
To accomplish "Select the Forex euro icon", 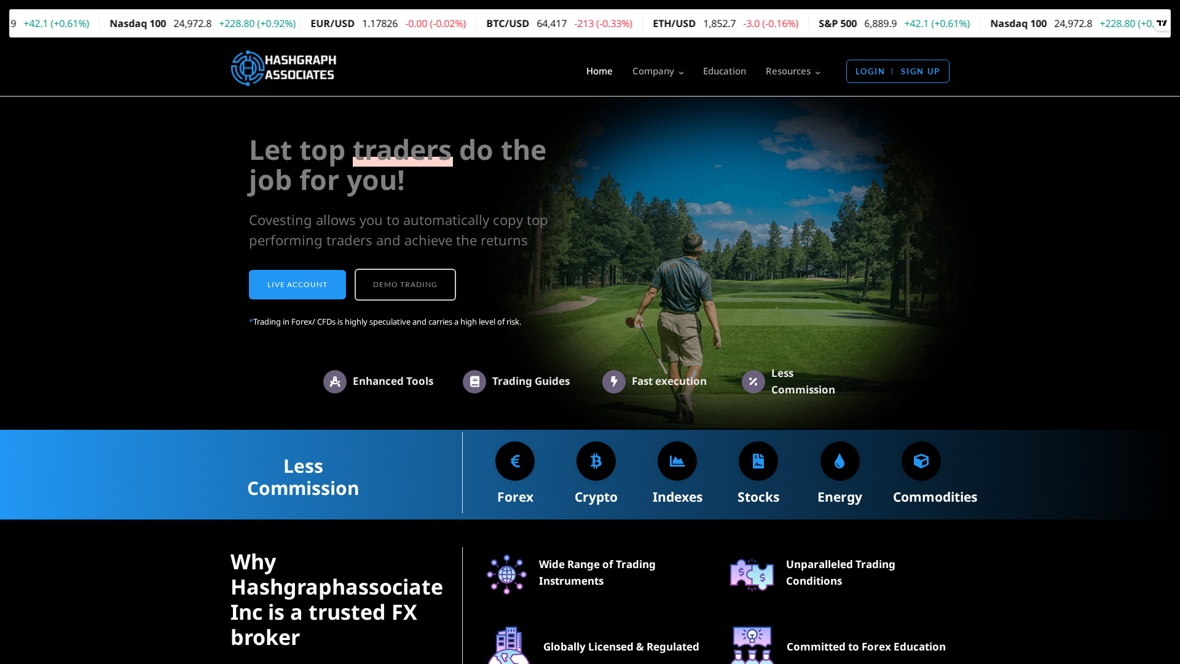I will coord(515,460).
